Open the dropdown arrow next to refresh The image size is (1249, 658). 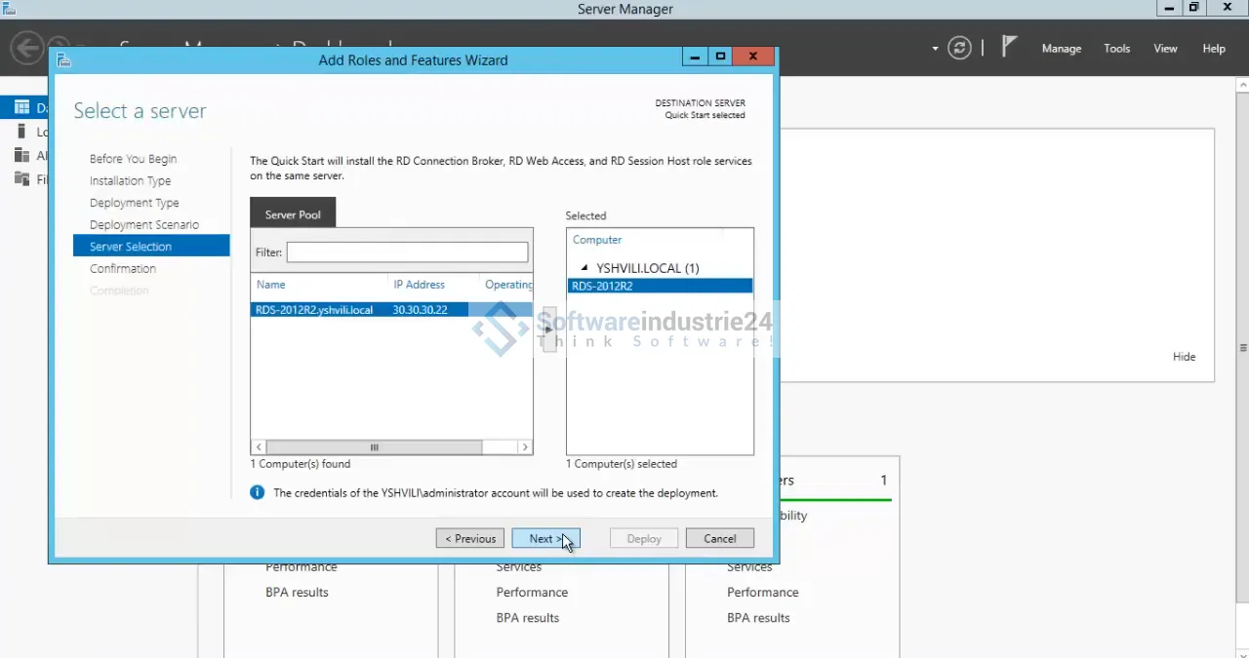point(935,49)
